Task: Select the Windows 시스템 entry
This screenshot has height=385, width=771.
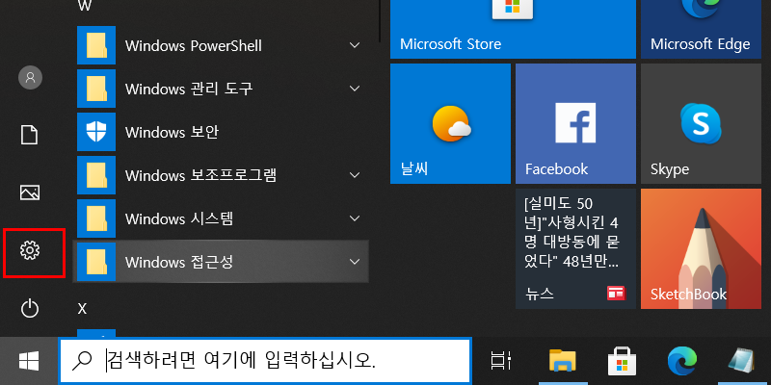Action: click(221, 218)
